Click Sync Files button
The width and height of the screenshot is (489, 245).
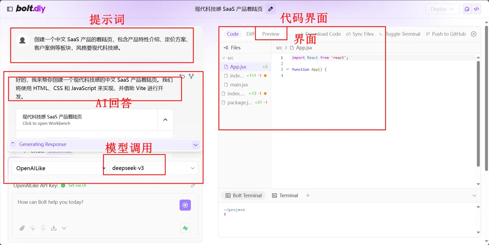coord(360,34)
